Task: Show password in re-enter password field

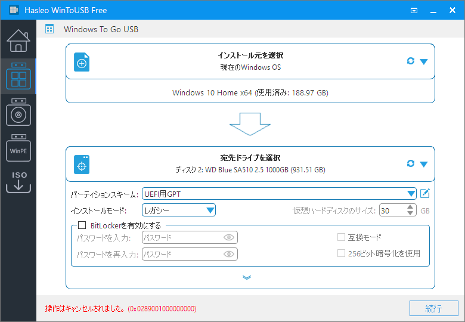Action: pyautogui.click(x=229, y=254)
